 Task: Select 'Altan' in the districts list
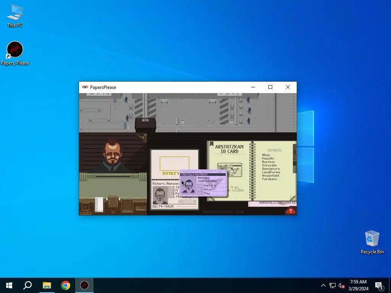point(266,155)
